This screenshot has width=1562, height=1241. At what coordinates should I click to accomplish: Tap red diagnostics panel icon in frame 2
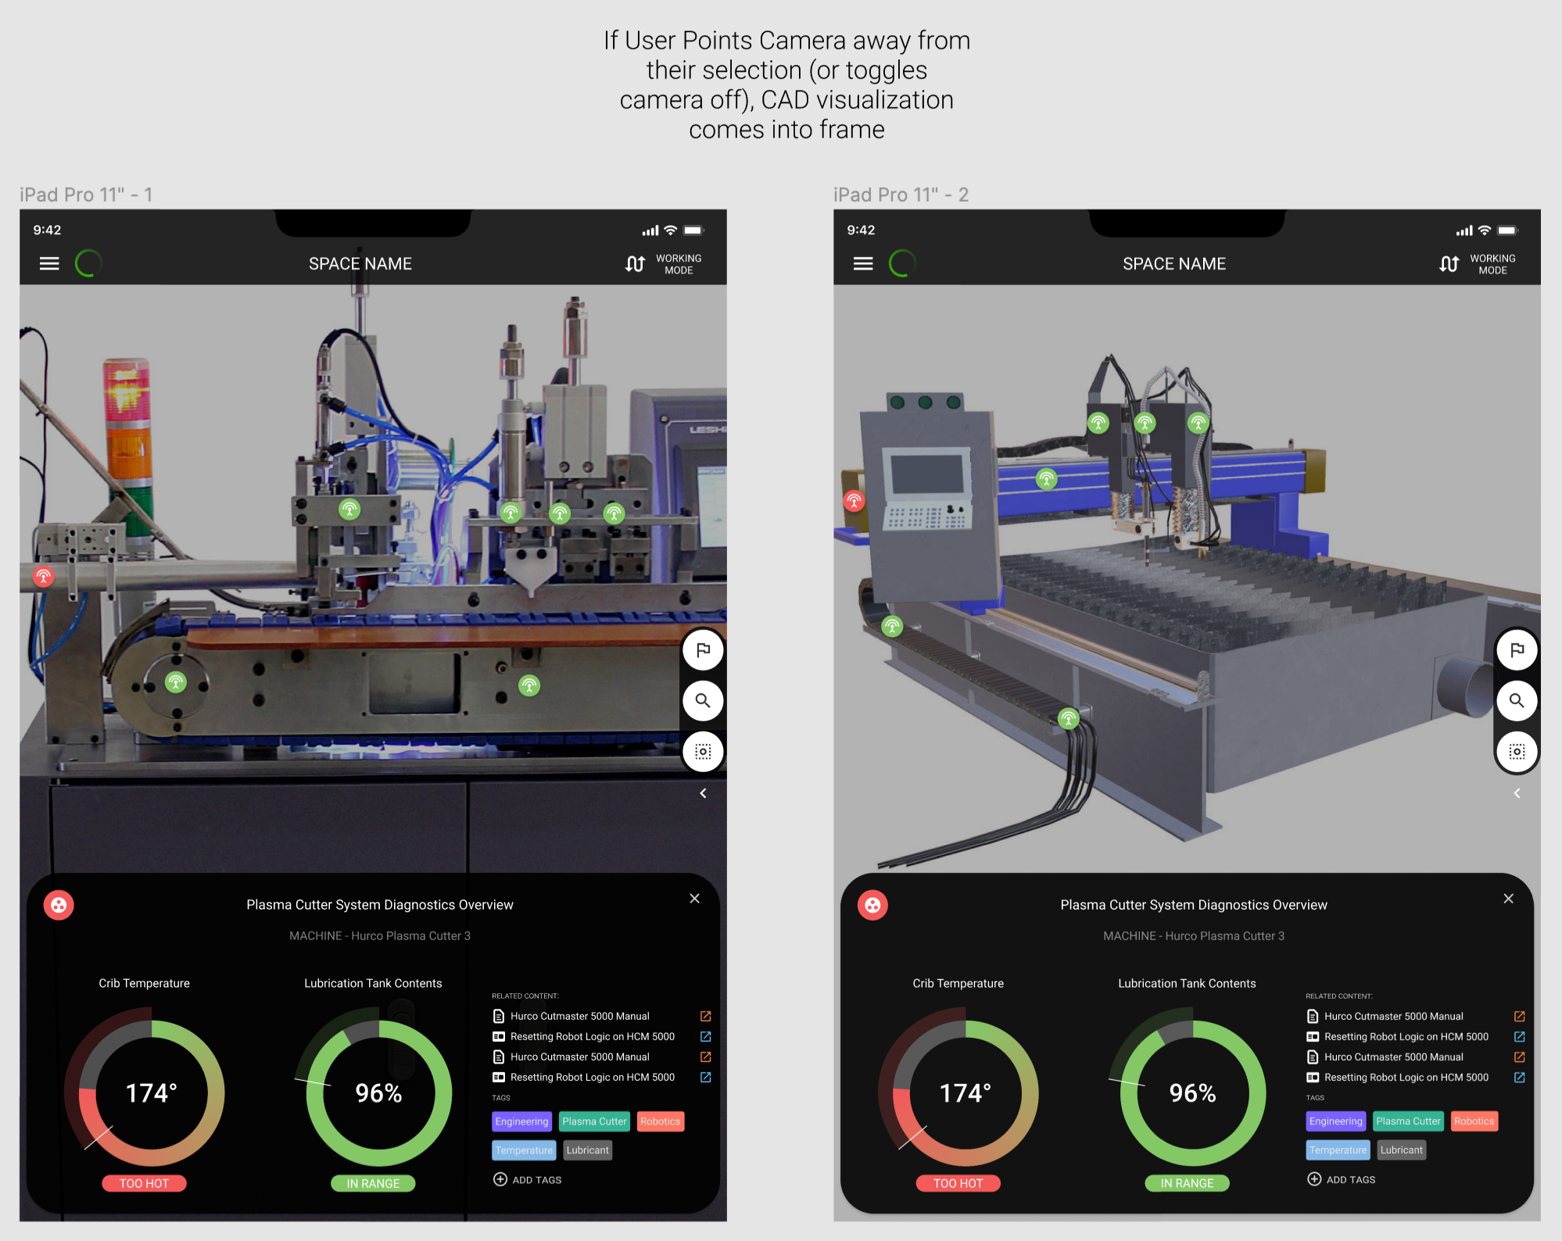click(x=872, y=905)
